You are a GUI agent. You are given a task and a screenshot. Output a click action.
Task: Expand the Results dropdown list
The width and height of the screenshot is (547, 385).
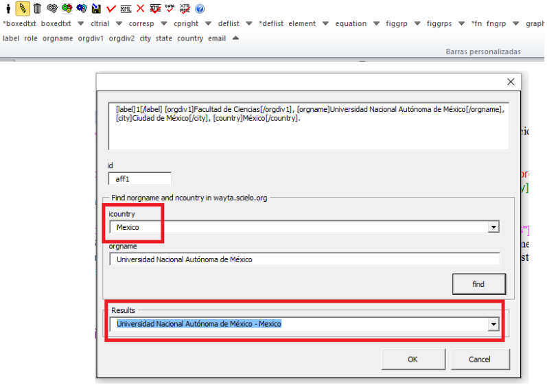click(493, 324)
